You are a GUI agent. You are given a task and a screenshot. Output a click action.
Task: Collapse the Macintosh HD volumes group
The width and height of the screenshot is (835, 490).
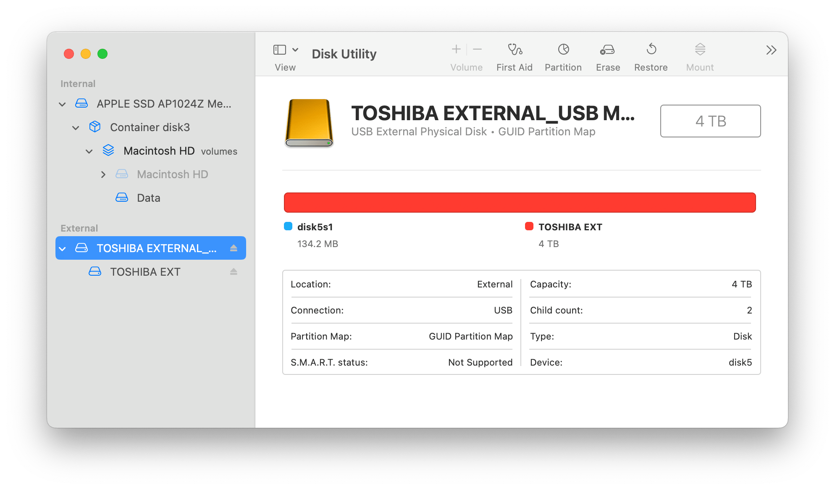(x=89, y=151)
